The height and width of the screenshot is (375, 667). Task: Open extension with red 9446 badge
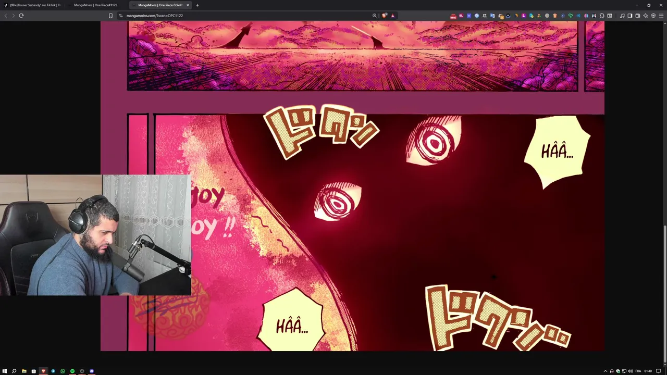tap(453, 16)
